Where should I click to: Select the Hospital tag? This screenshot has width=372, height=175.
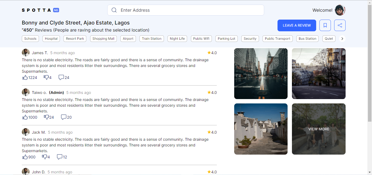point(51,39)
